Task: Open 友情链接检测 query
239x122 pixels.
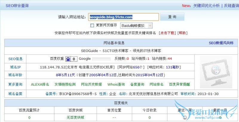Action: click(65, 84)
